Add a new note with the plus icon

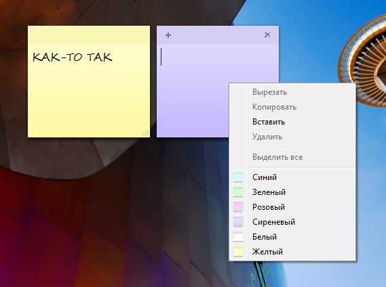click(x=168, y=35)
